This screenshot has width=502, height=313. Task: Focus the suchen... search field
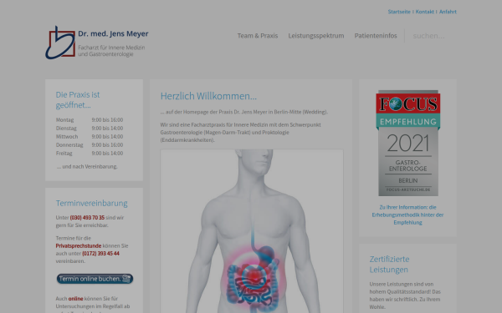(431, 36)
